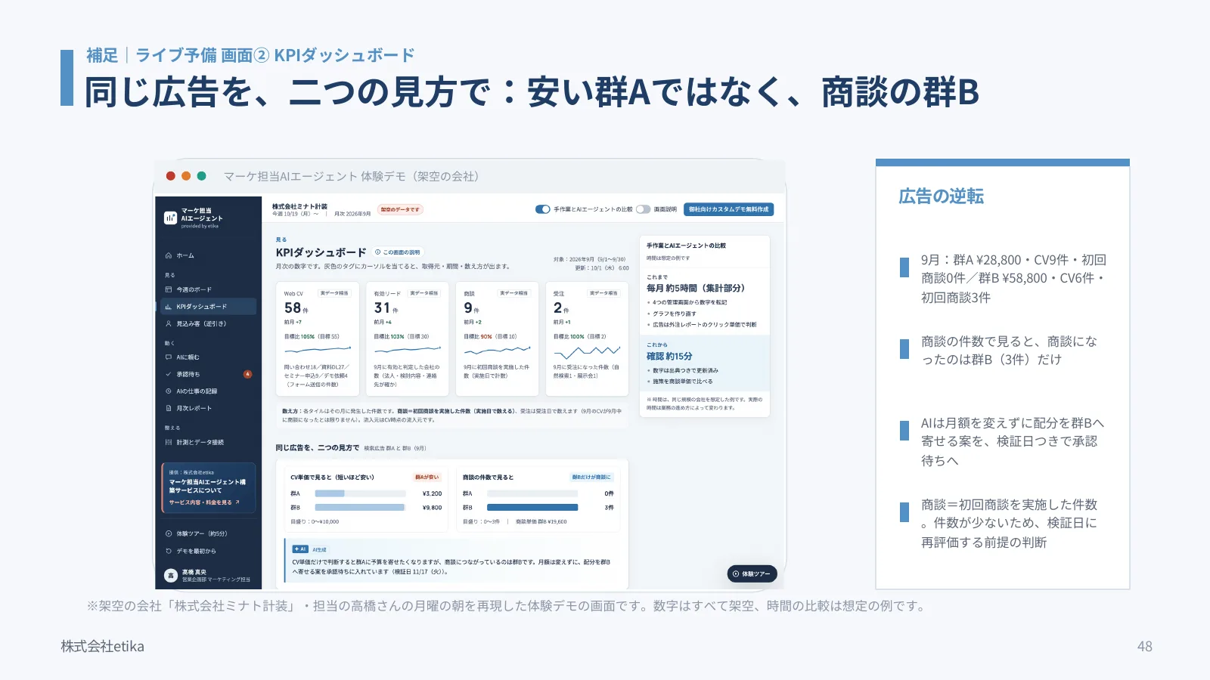This screenshot has width=1210, height=680.
Task: Click 毎月 約5時間（集計部分） heading
Action: tap(696, 288)
